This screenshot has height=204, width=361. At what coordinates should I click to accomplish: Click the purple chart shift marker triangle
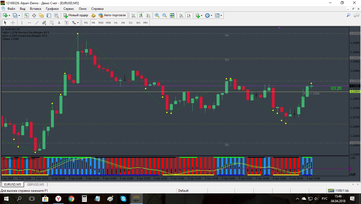(279, 28)
